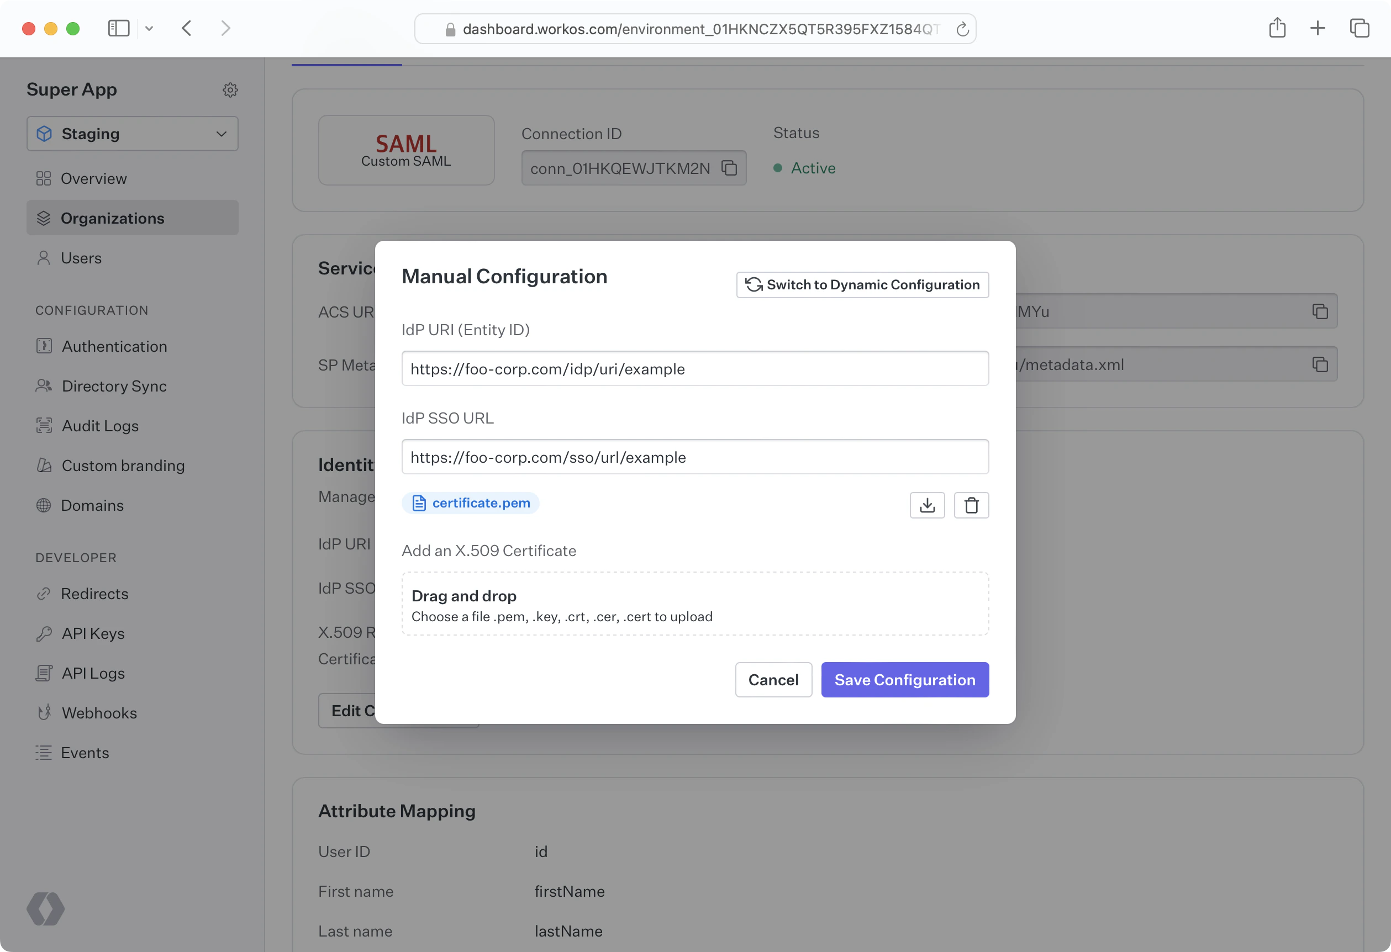The image size is (1391, 952).
Task: Show the Safari tab overview
Action: click(x=1360, y=28)
